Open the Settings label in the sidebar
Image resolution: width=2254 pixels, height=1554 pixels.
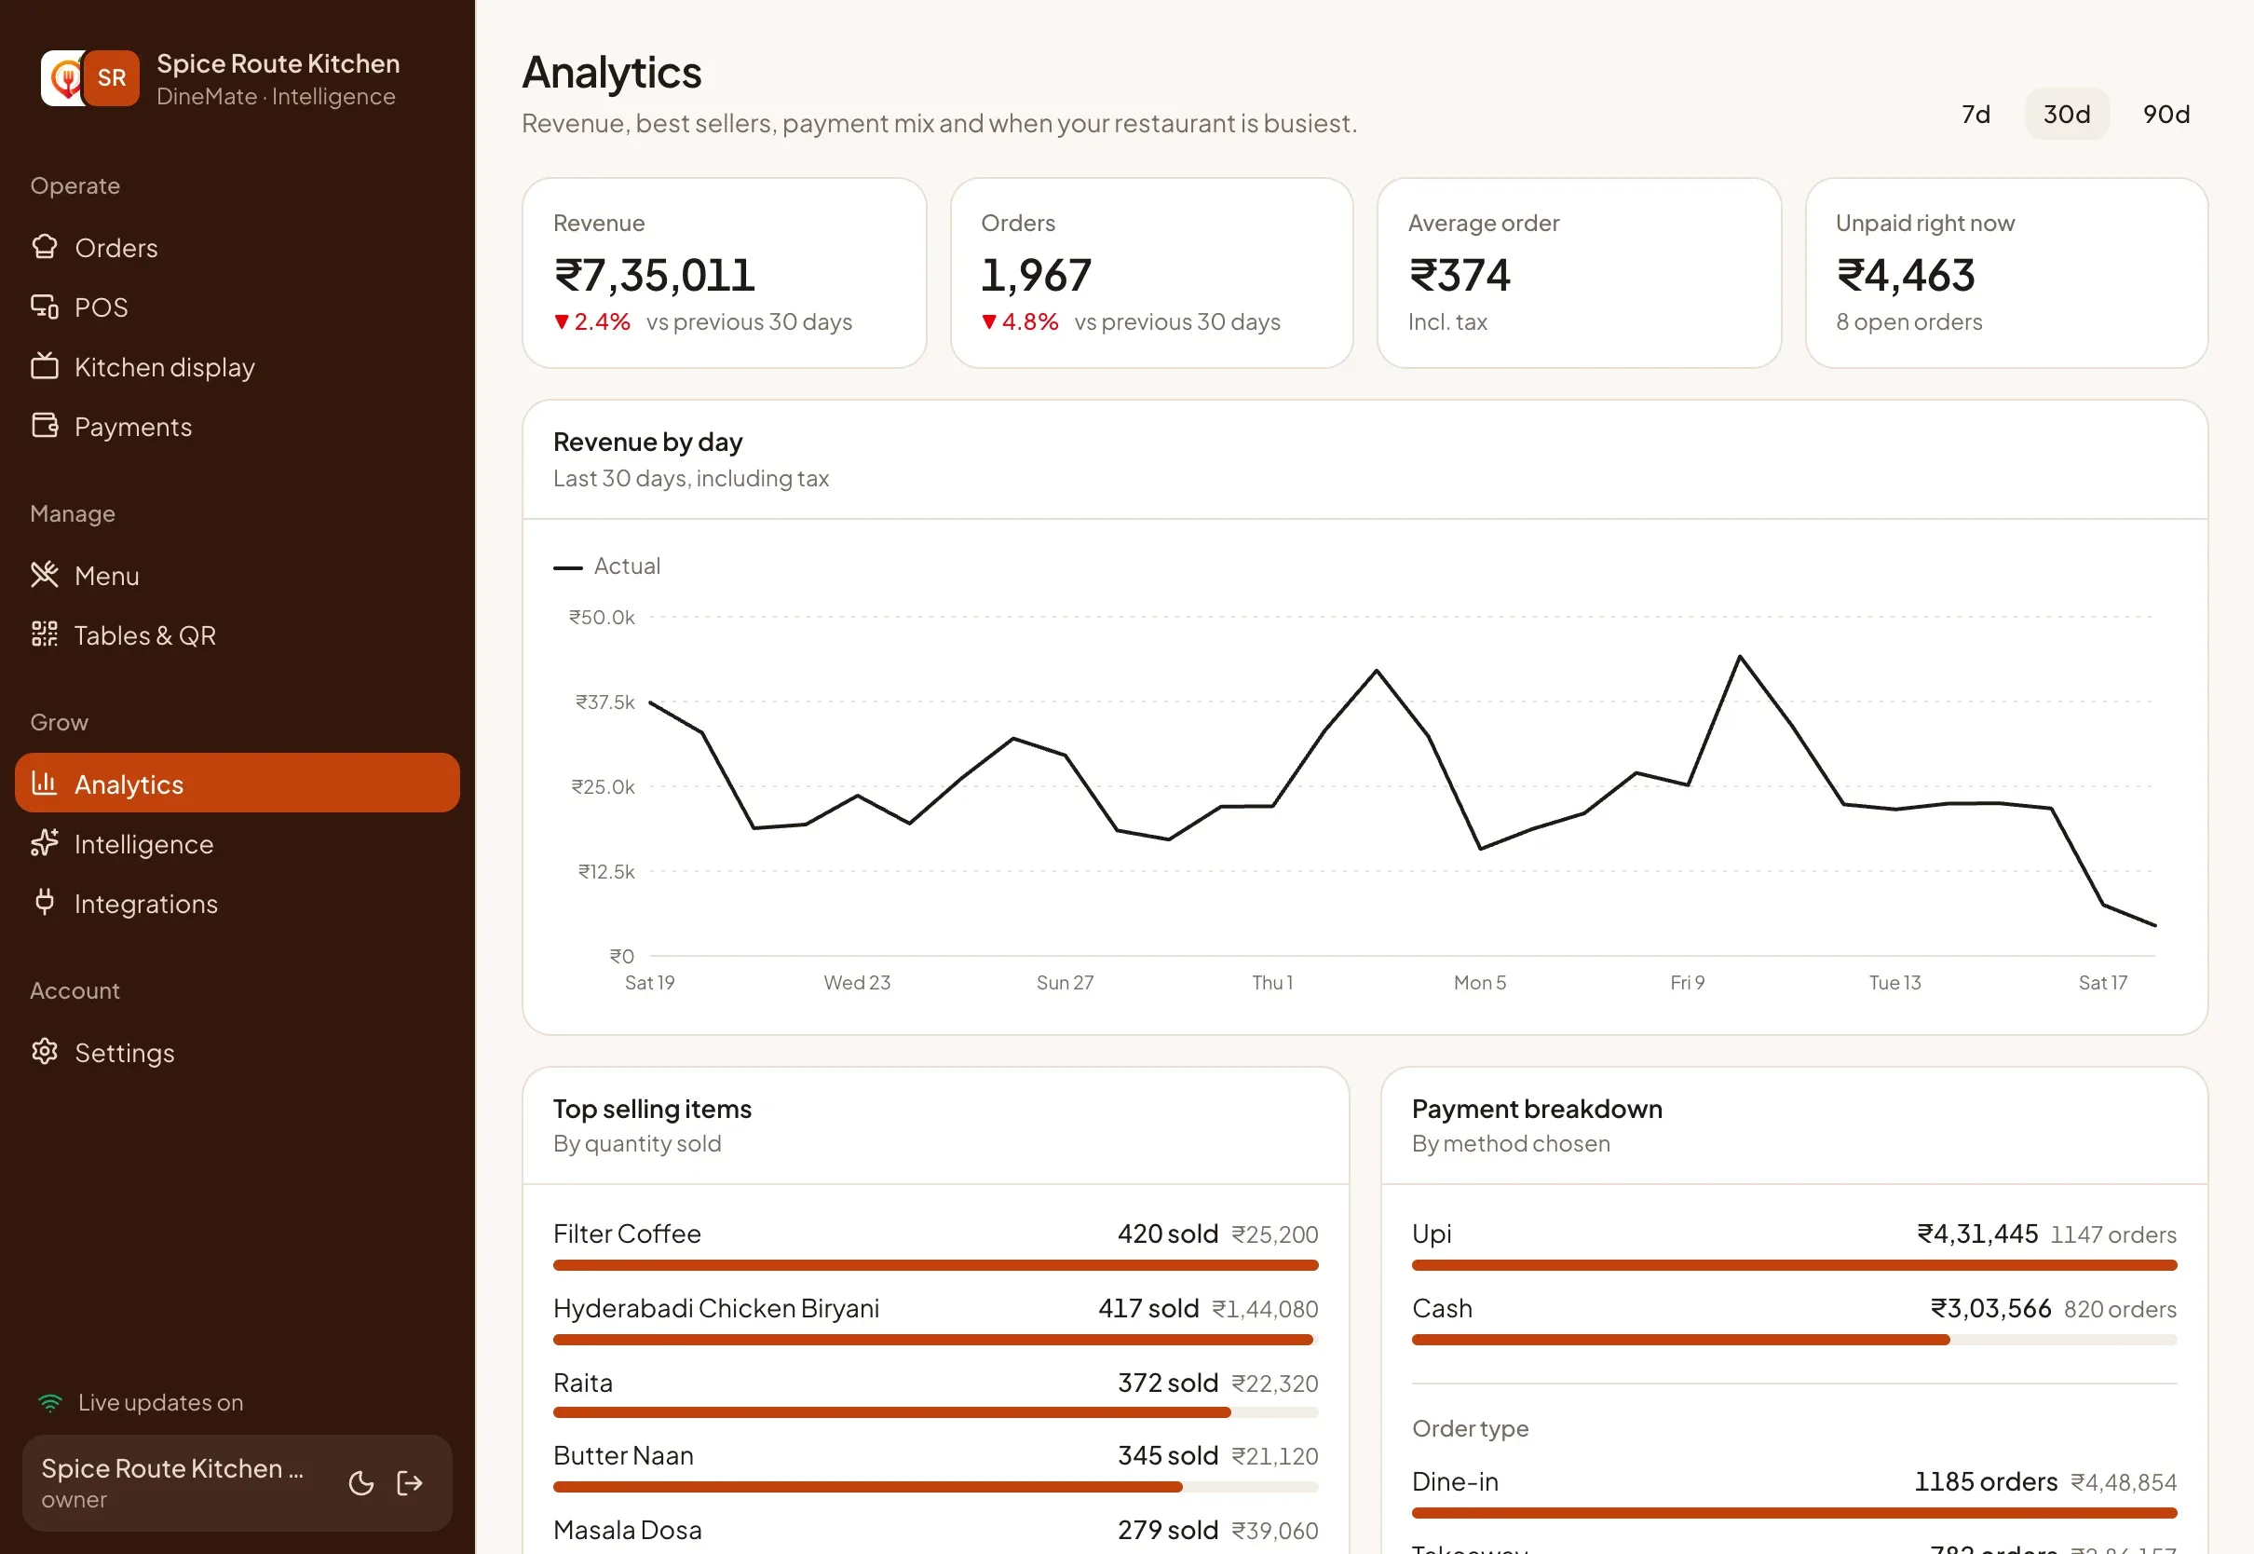coord(125,1053)
